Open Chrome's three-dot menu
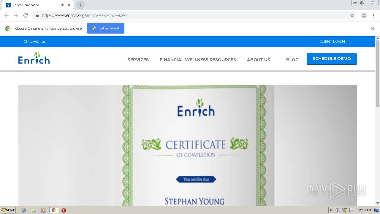This screenshot has height=214, width=380. point(373,15)
